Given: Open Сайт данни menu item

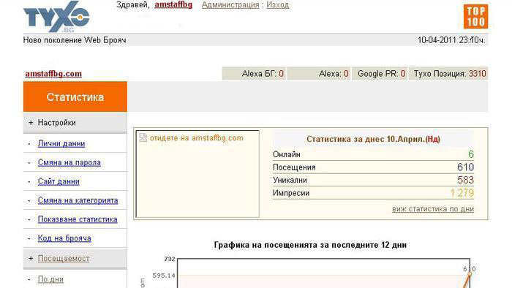Looking at the screenshot, I should (x=59, y=181).
